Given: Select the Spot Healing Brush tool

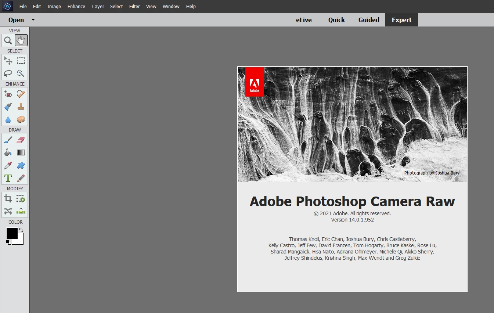Looking at the screenshot, I should [21, 94].
